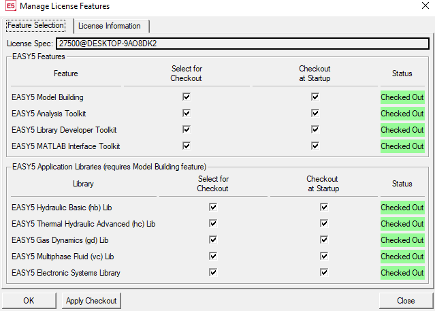Click the Checked Out status for Model Building

[x=402, y=97]
